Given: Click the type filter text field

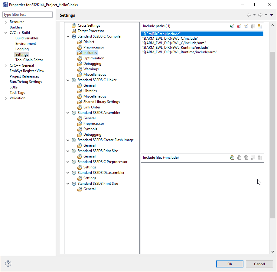Looking at the screenshot, I should (x=28, y=15).
